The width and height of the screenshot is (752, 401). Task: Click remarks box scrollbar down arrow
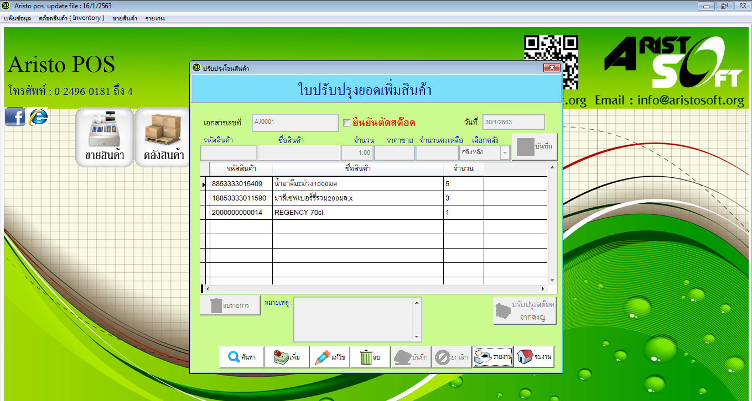point(418,337)
